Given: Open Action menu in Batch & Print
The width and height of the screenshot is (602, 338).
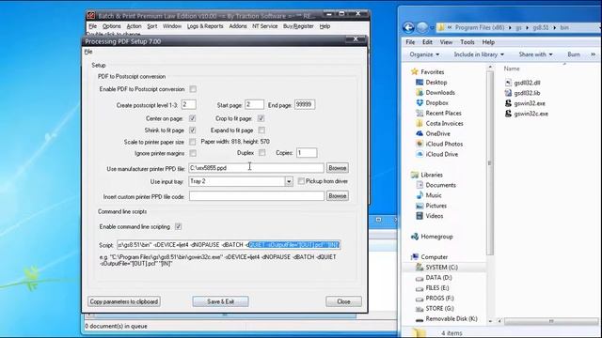Looking at the screenshot, I should click(134, 26).
